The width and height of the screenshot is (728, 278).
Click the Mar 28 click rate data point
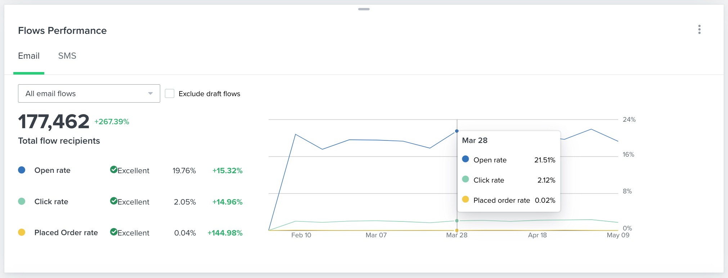click(457, 221)
